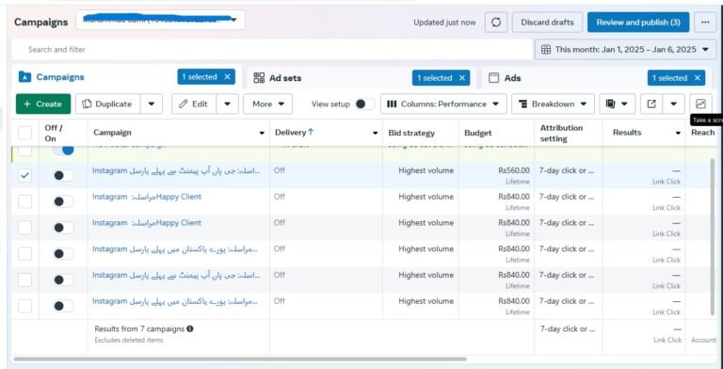Expand the arrow beside the export button
Viewport: 723px width, 369px height.
tap(674, 104)
